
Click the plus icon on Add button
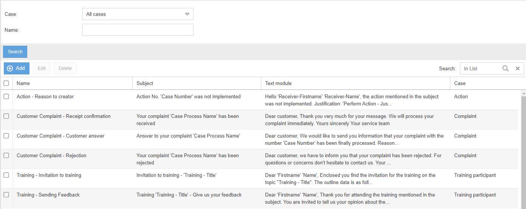point(10,68)
